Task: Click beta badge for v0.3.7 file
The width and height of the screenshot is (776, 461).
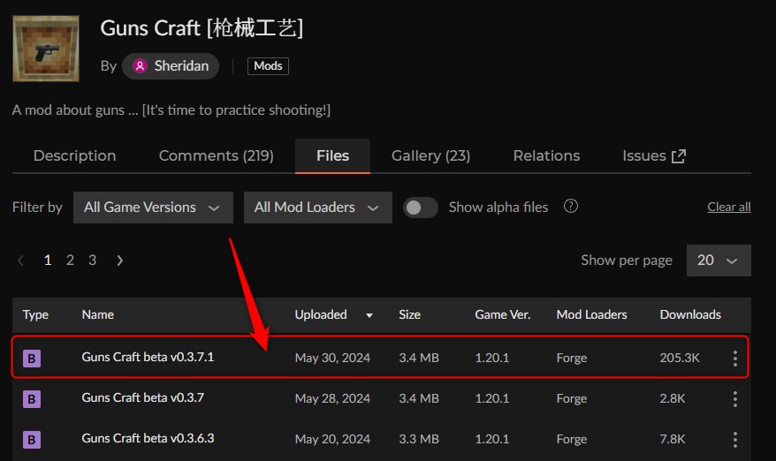Action: point(32,398)
